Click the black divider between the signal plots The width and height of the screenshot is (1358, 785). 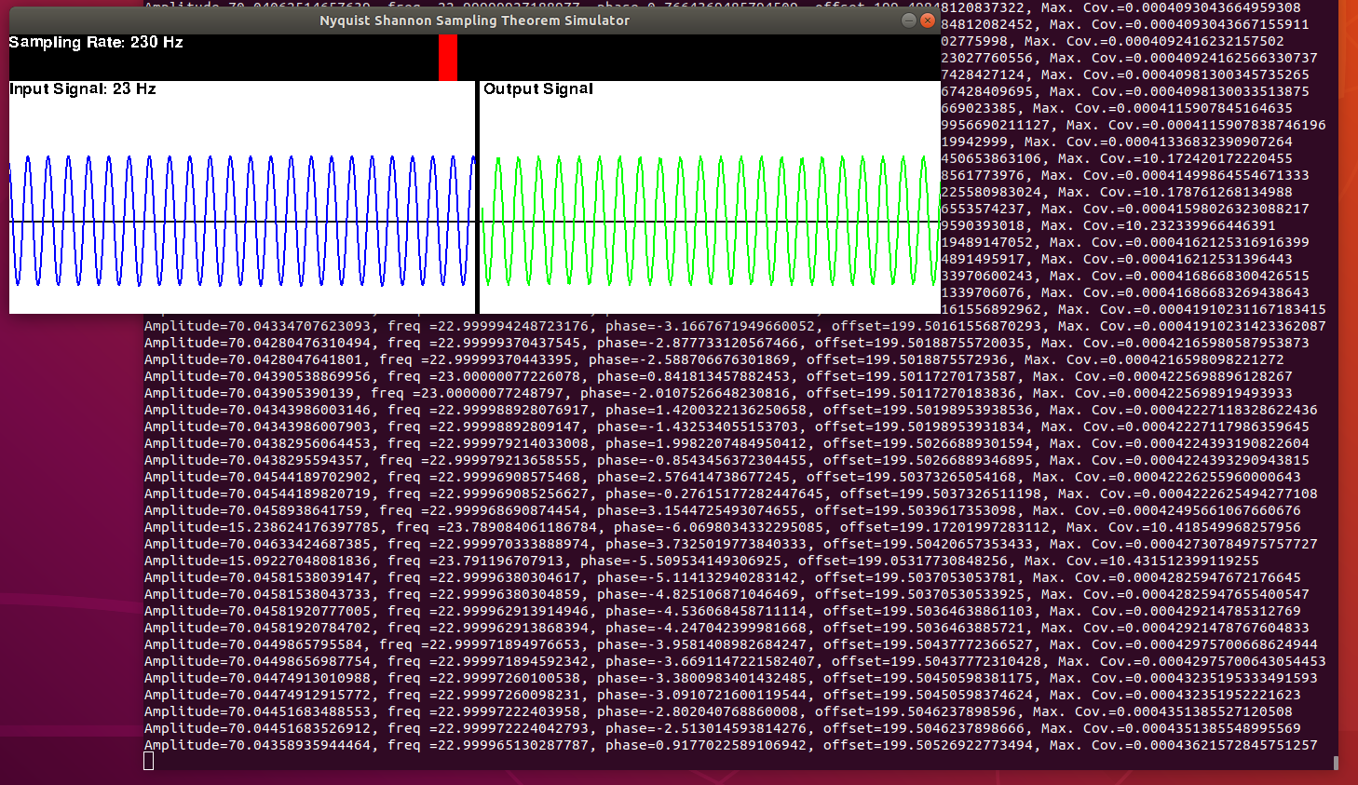477,197
